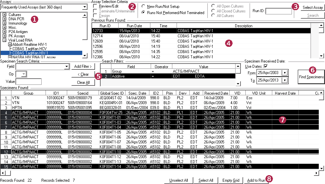Select run 12596 in Previous Runs
This screenshot has width=325, height=184.
tap(201, 46)
